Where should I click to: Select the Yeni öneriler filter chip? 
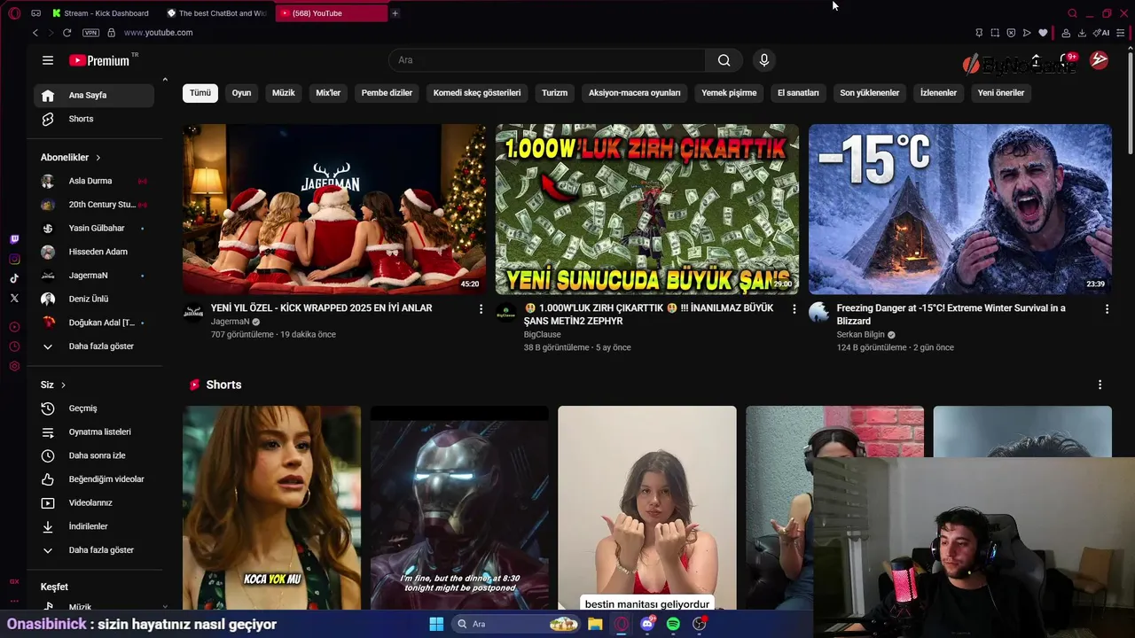(1000, 93)
